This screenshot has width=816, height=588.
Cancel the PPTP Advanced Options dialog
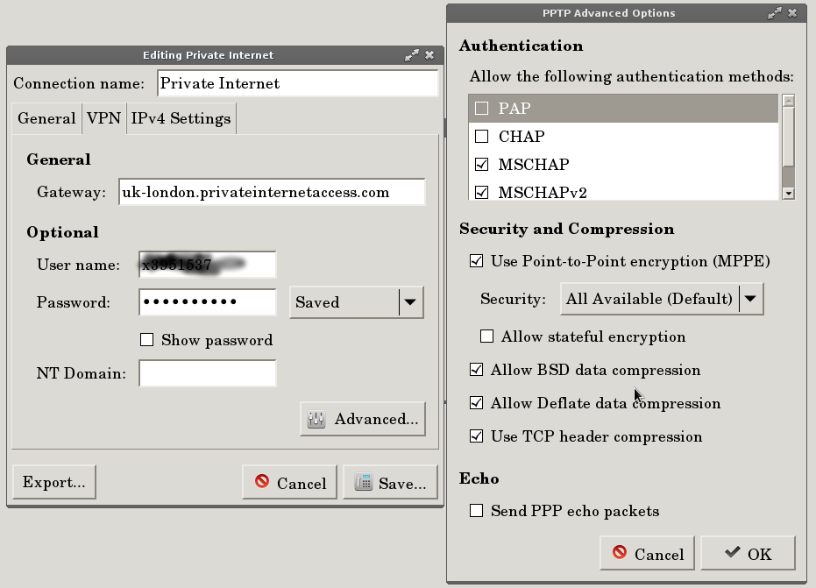[647, 554]
